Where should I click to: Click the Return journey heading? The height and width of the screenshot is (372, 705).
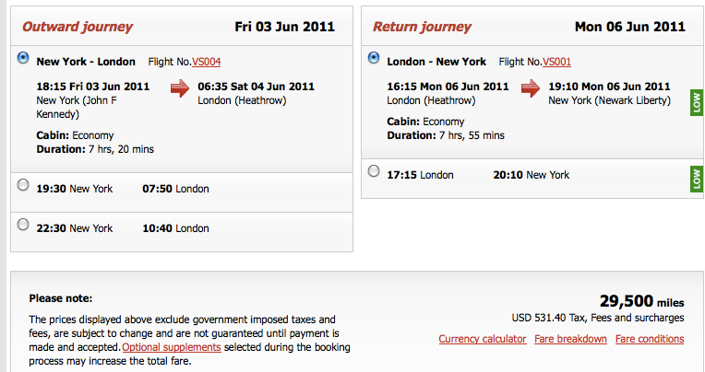tap(423, 27)
